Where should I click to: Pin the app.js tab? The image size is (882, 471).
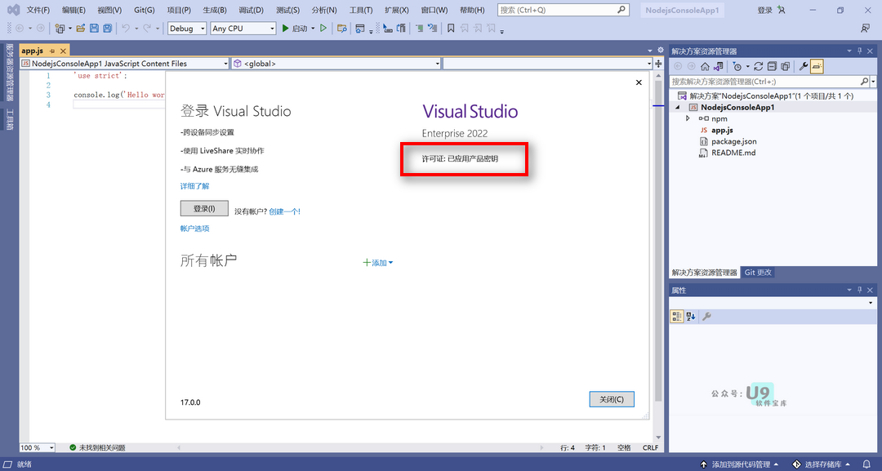point(51,51)
